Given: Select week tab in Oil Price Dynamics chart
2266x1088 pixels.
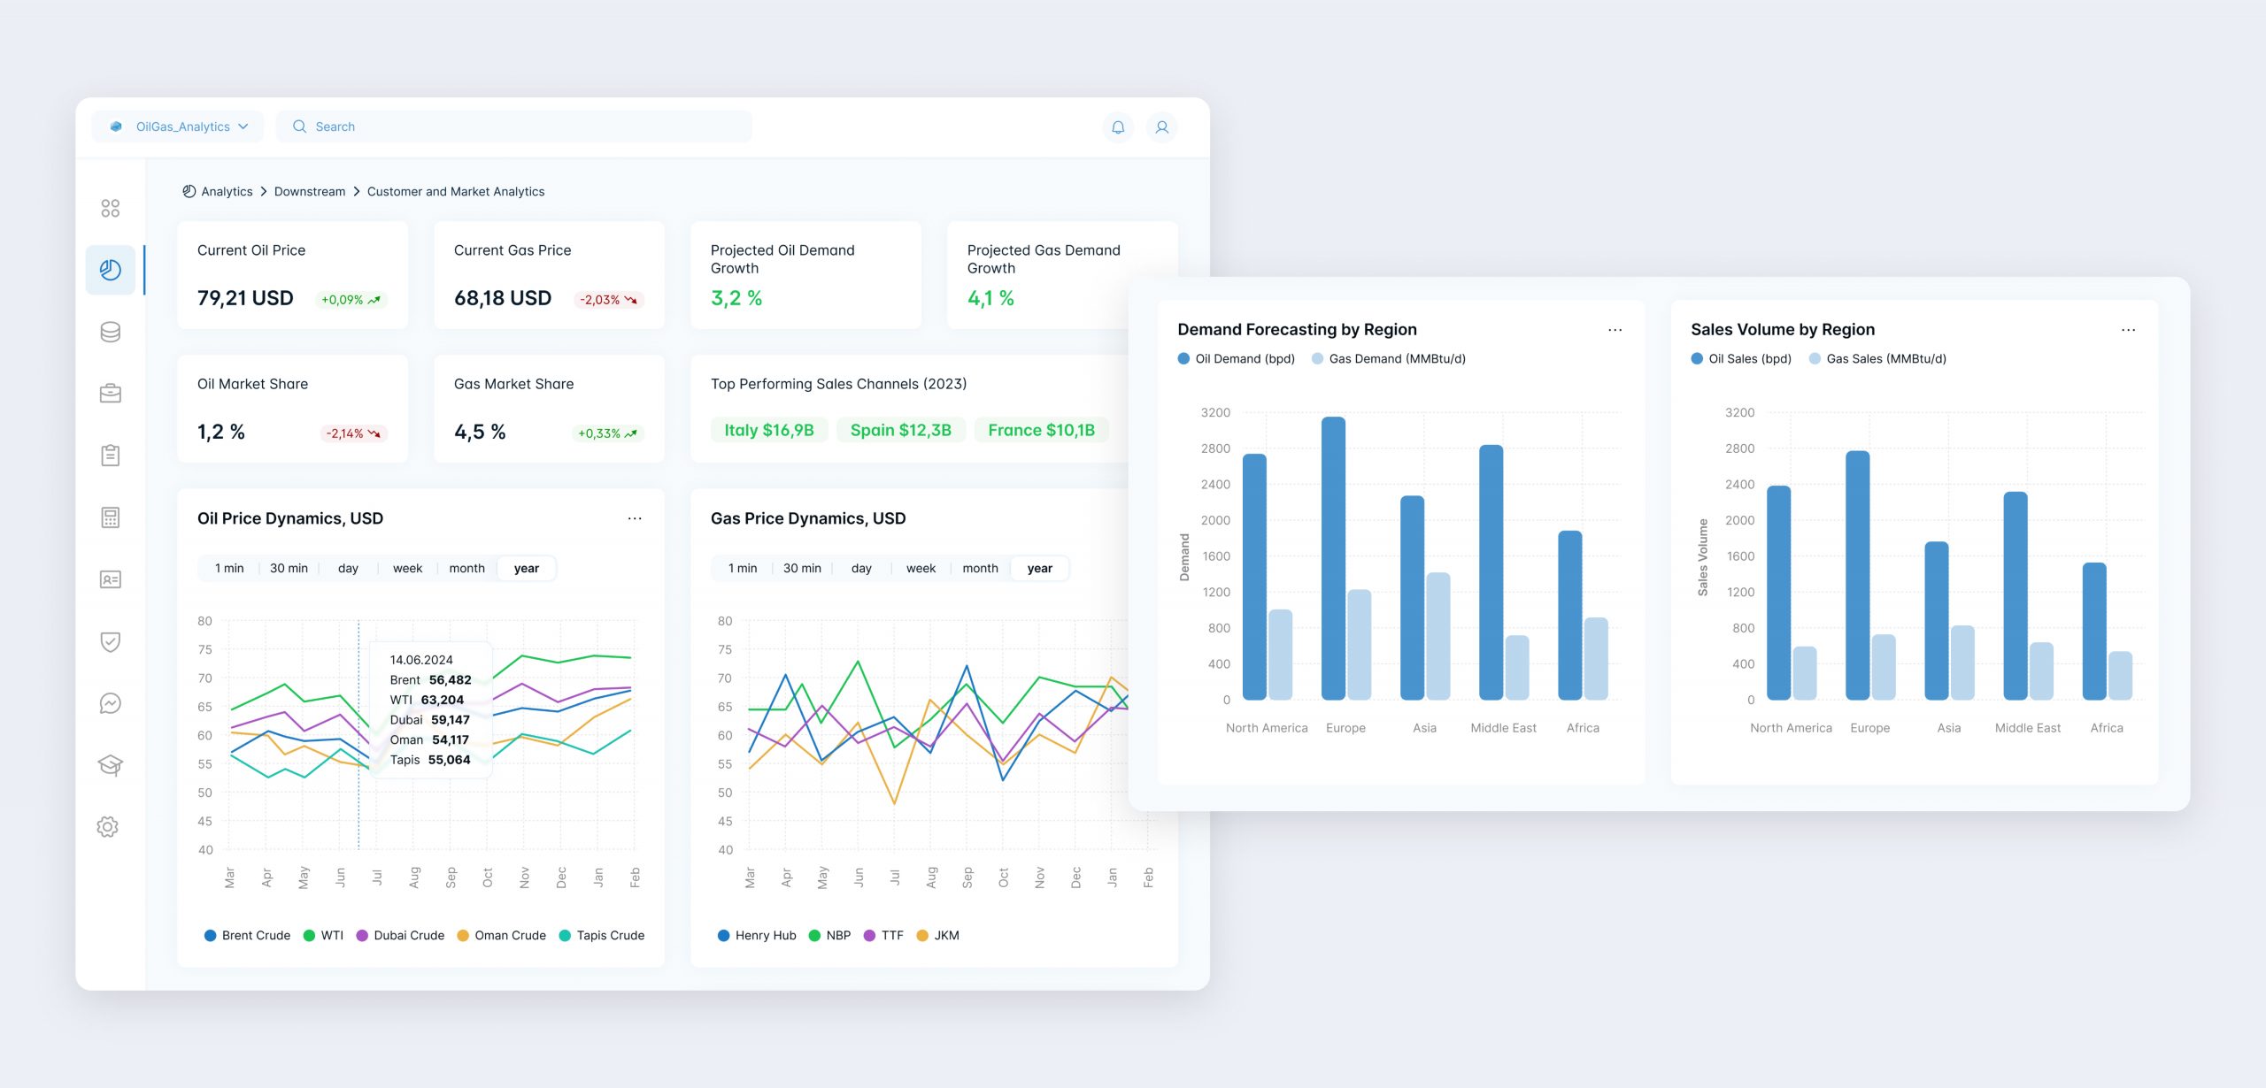Looking at the screenshot, I should click(x=407, y=566).
